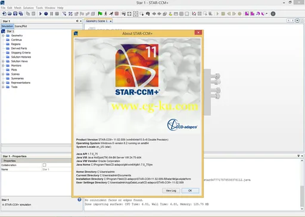The image size is (305, 217).
Task: Expand the Tools tree node
Action: point(3,87)
